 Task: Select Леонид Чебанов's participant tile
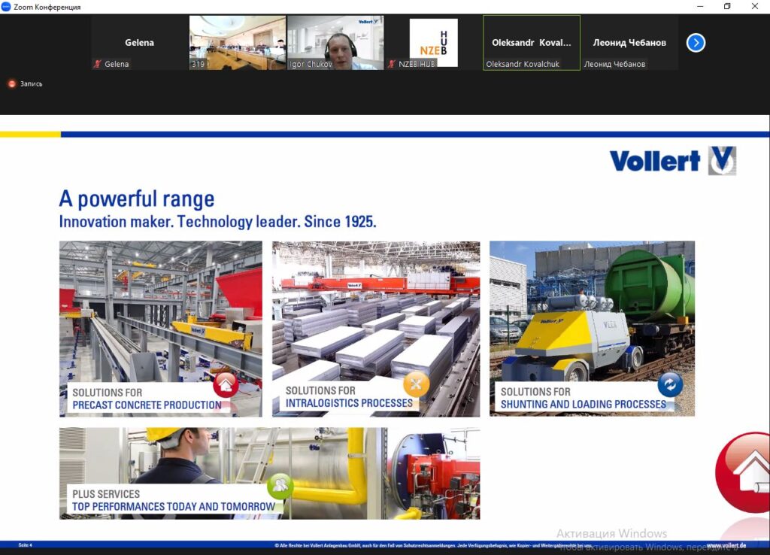(629, 43)
